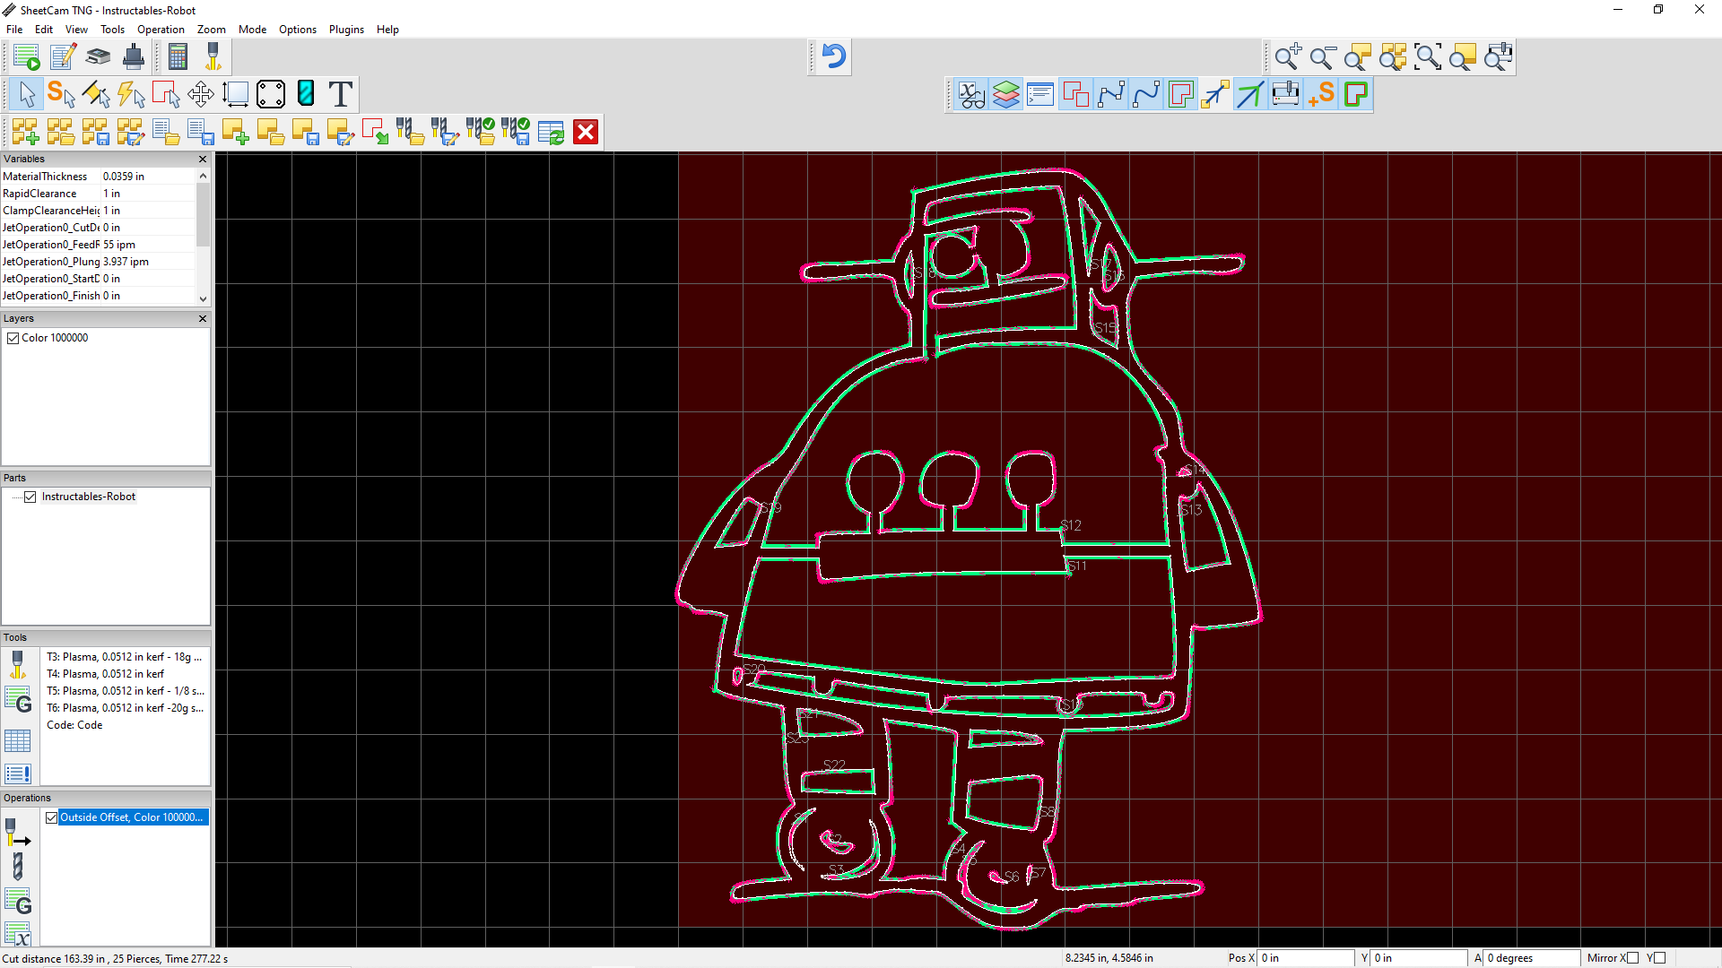
Task: Uncheck the Instructables-Robot part checkbox
Action: [x=30, y=497]
